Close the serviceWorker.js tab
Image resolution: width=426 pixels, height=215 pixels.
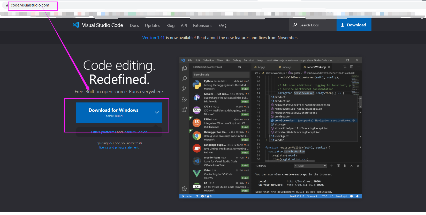(x=329, y=67)
